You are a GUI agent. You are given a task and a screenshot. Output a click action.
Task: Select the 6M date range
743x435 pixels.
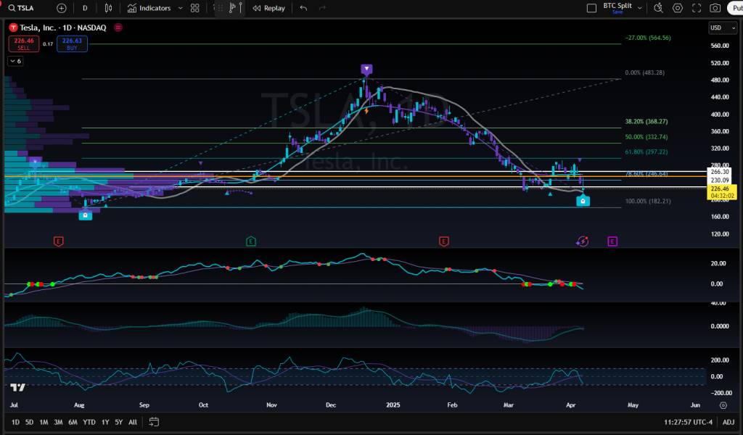click(x=73, y=422)
